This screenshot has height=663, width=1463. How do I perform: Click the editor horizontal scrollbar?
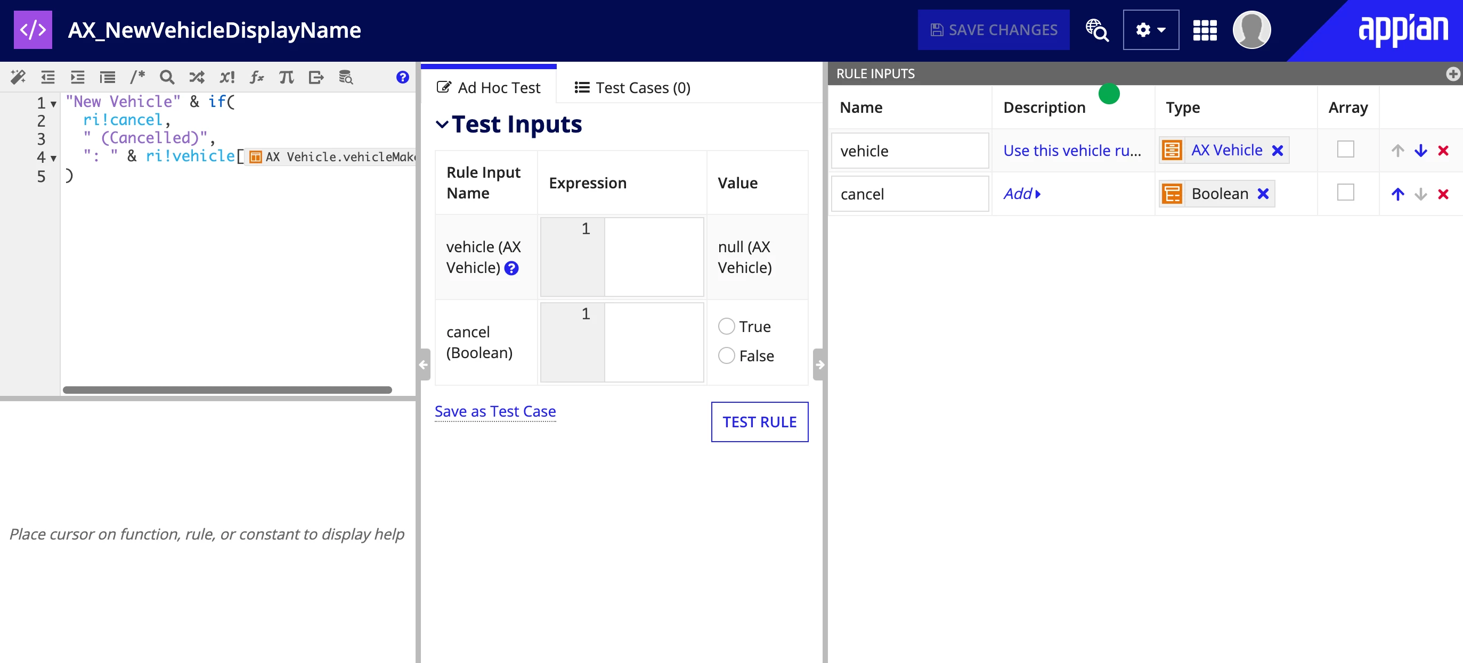coord(227,389)
